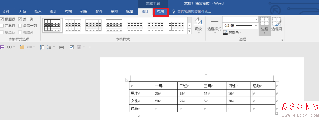Click the 女生 row cell with 30
This screenshot has height=120, width=319.
click(x=238, y=101)
